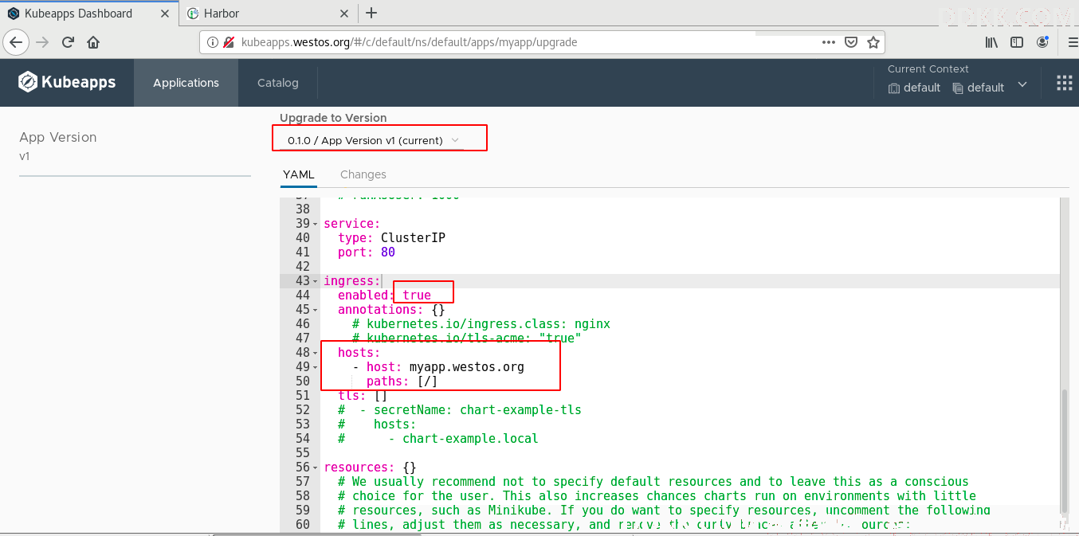
Task: Close the Kubeapps Dashboard tab
Action: 163,13
